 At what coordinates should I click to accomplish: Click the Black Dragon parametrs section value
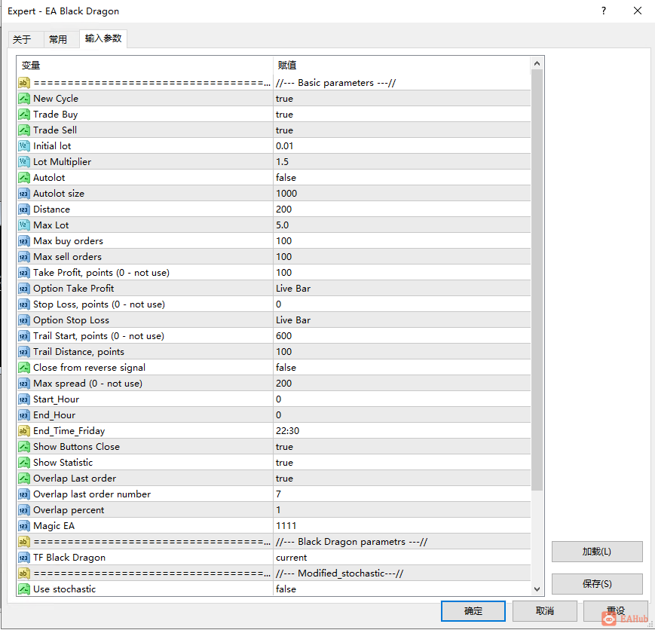pyautogui.click(x=352, y=543)
